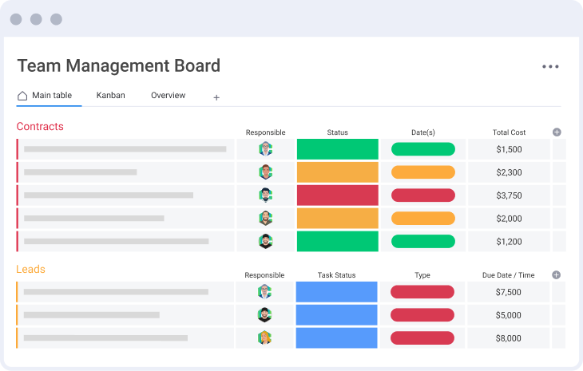Image resolution: width=583 pixels, height=371 pixels.
Task: Open the Overview tab
Action: (168, 96)
